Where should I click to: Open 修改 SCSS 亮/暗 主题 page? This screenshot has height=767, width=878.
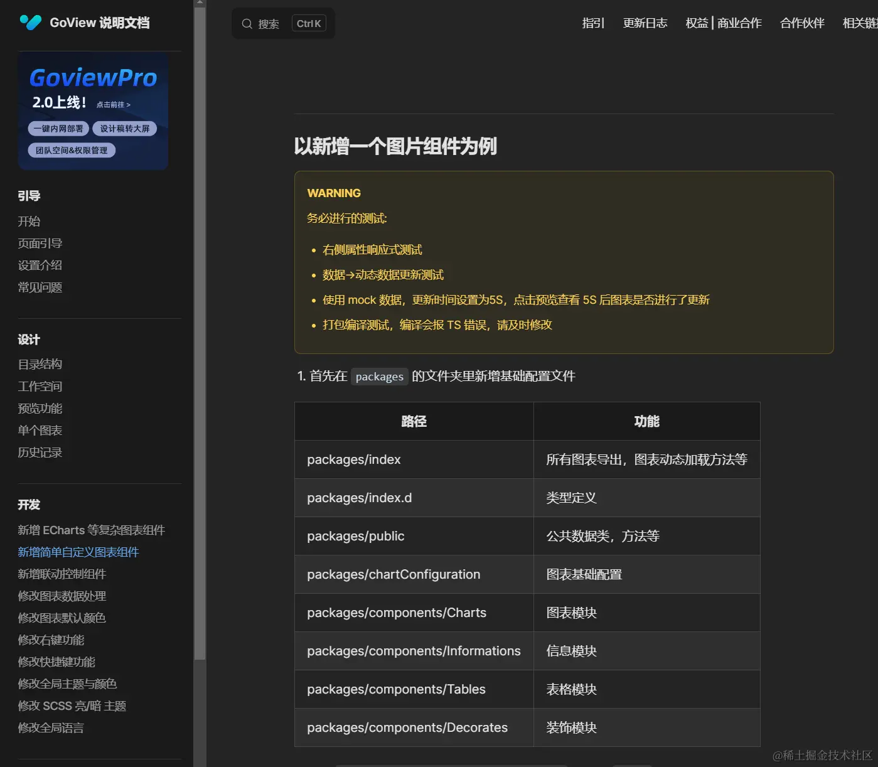click(x=72, y=706)
